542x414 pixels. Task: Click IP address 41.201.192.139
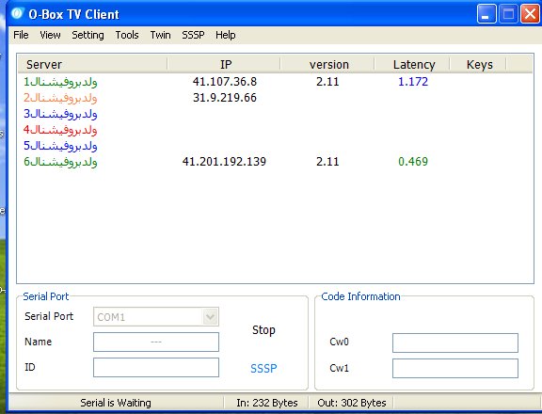pyautogui.click(x=224, y=162)
